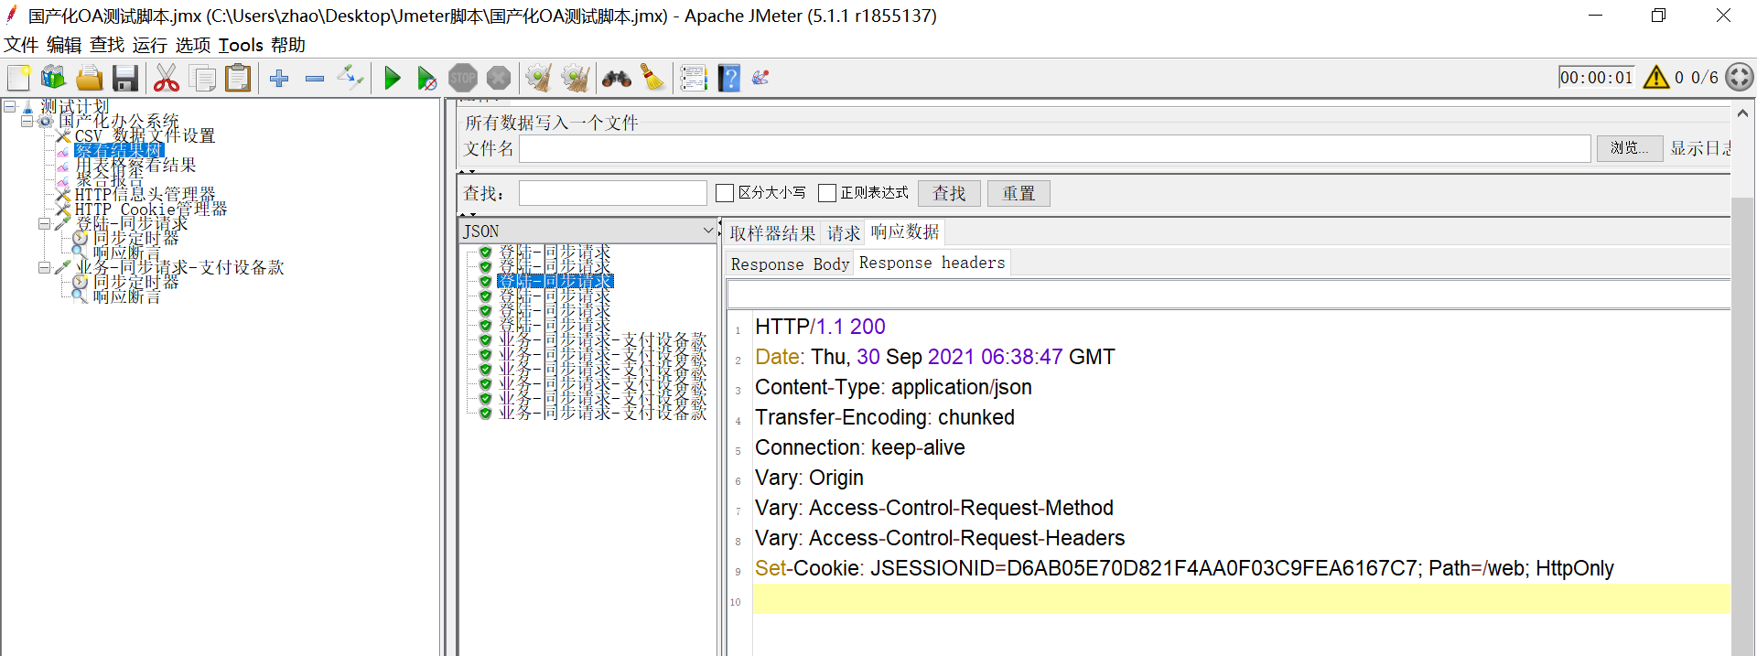
Task: Open the 文件 menu
Action: click(x=21, y=45)
